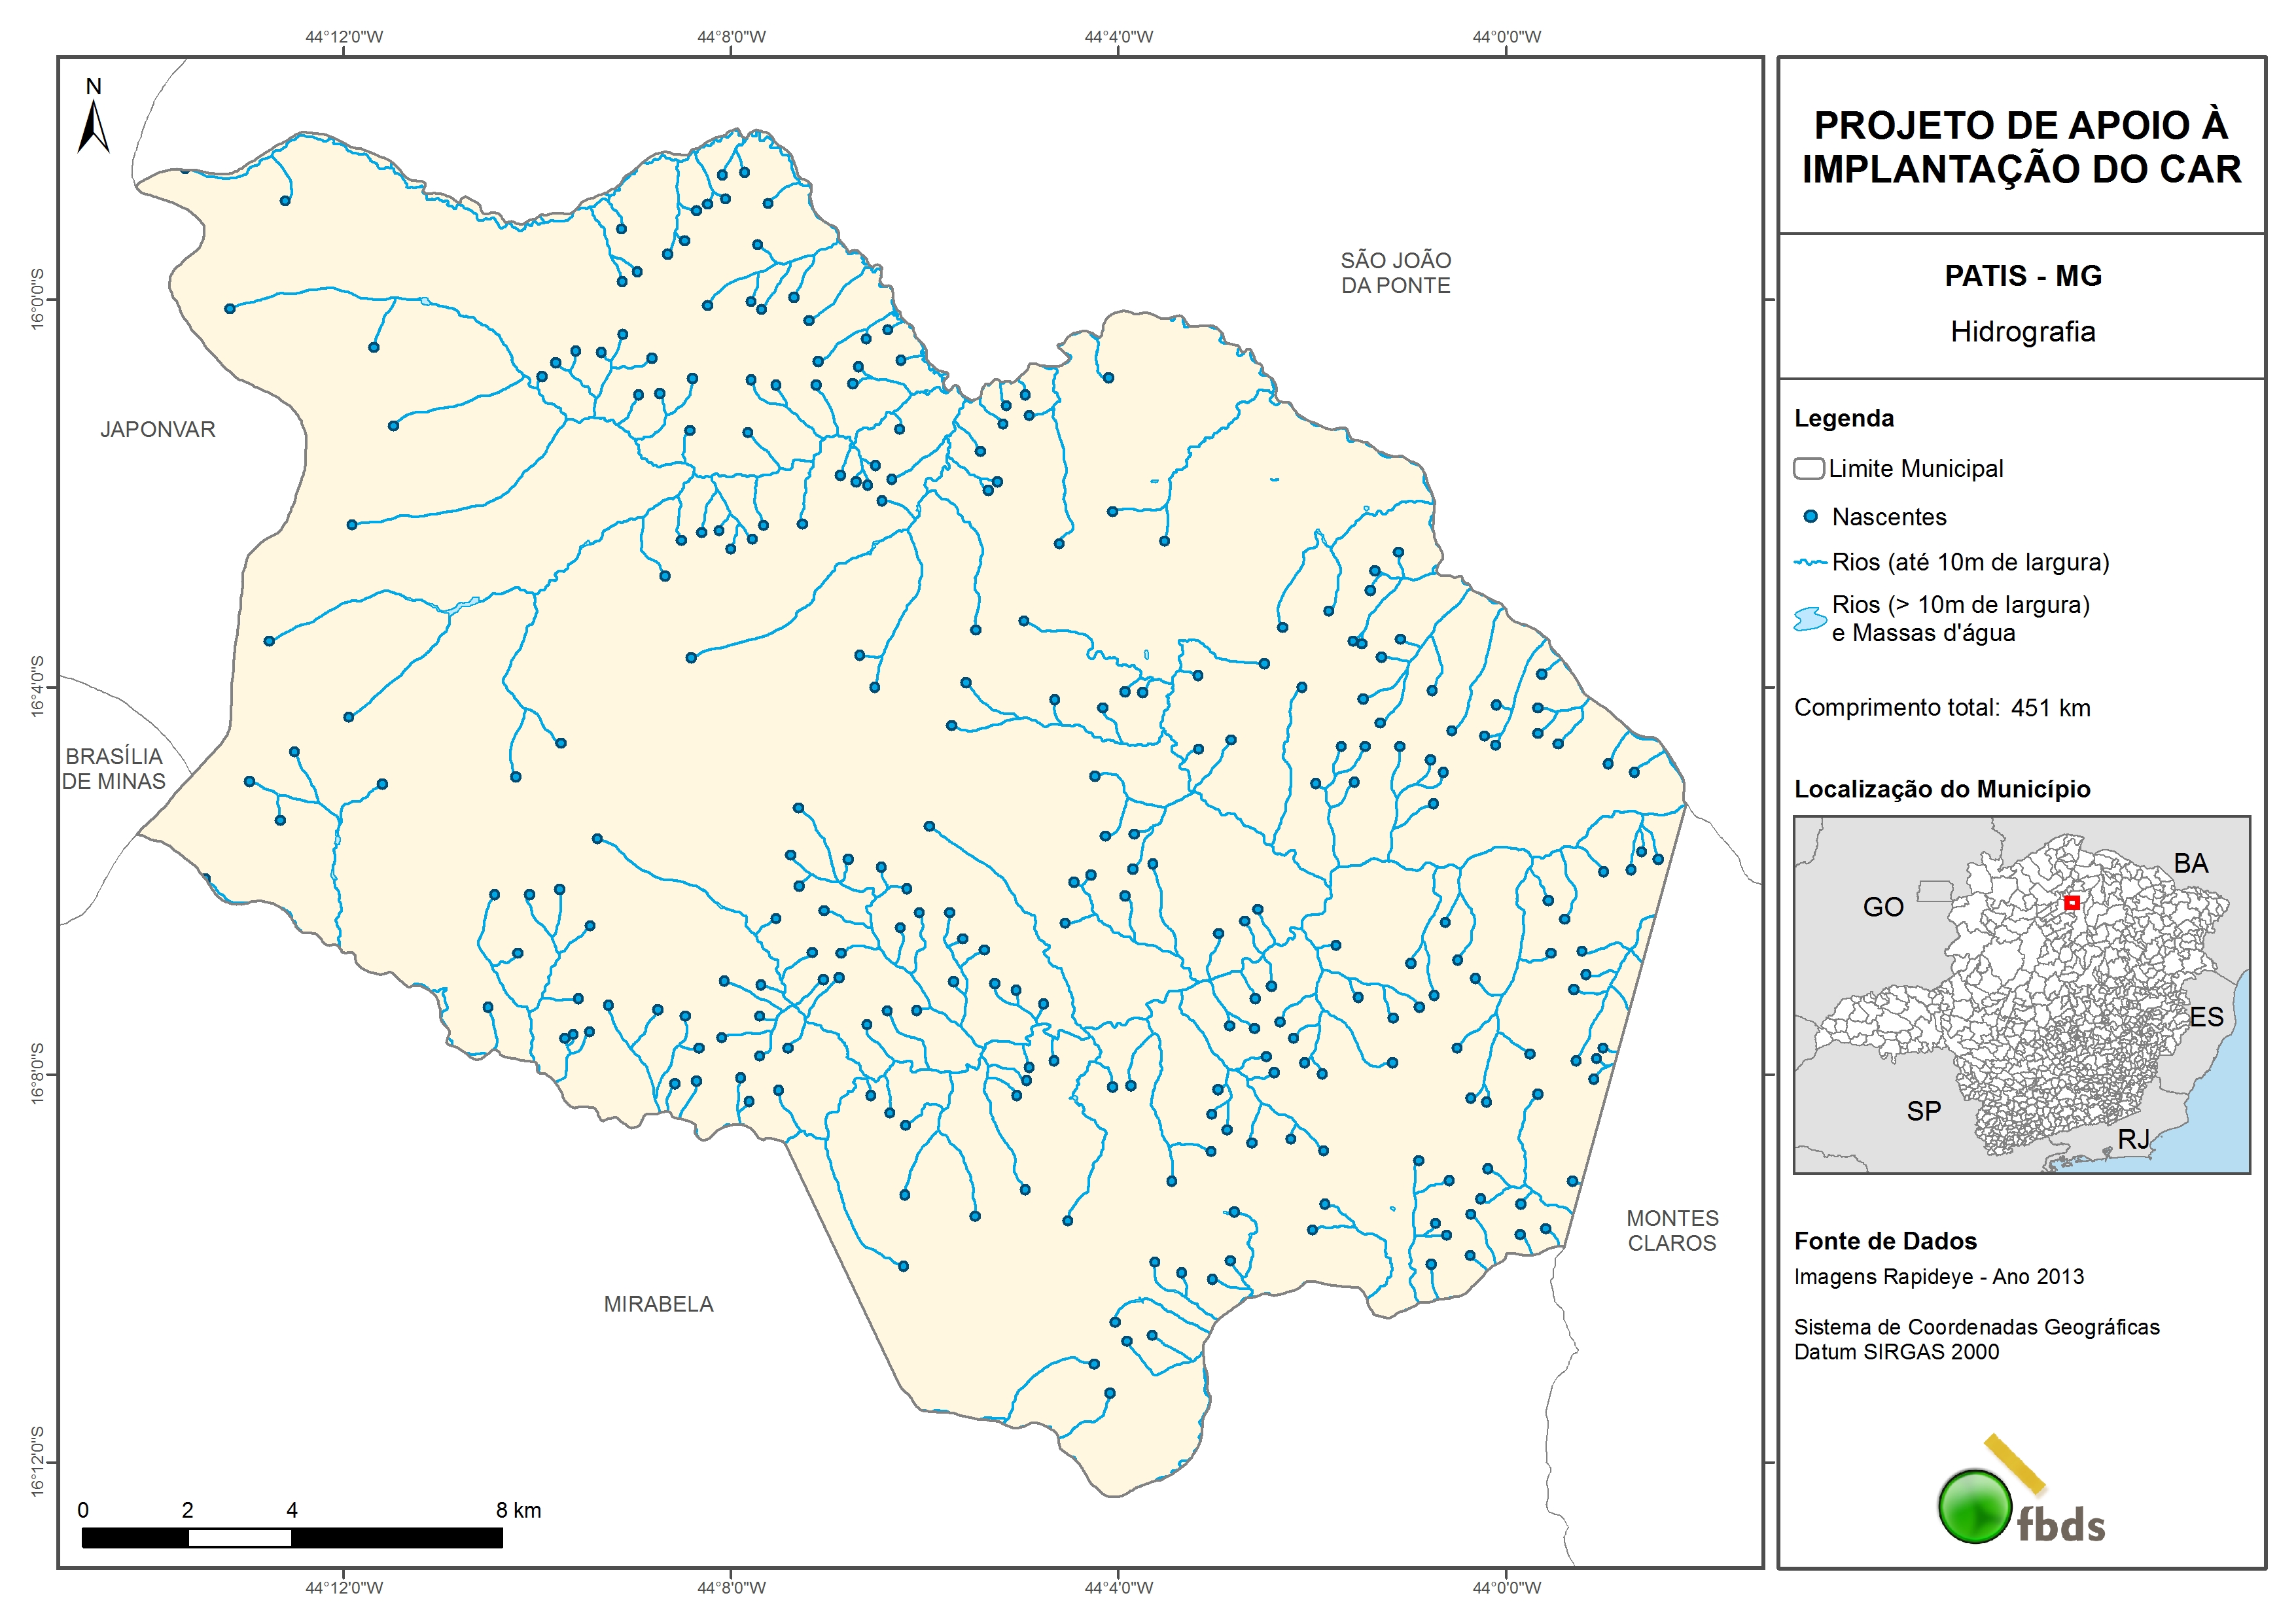Click the GO state label in inset
Viewport: 2296px width, 1623px height.
click(1883, 907)
